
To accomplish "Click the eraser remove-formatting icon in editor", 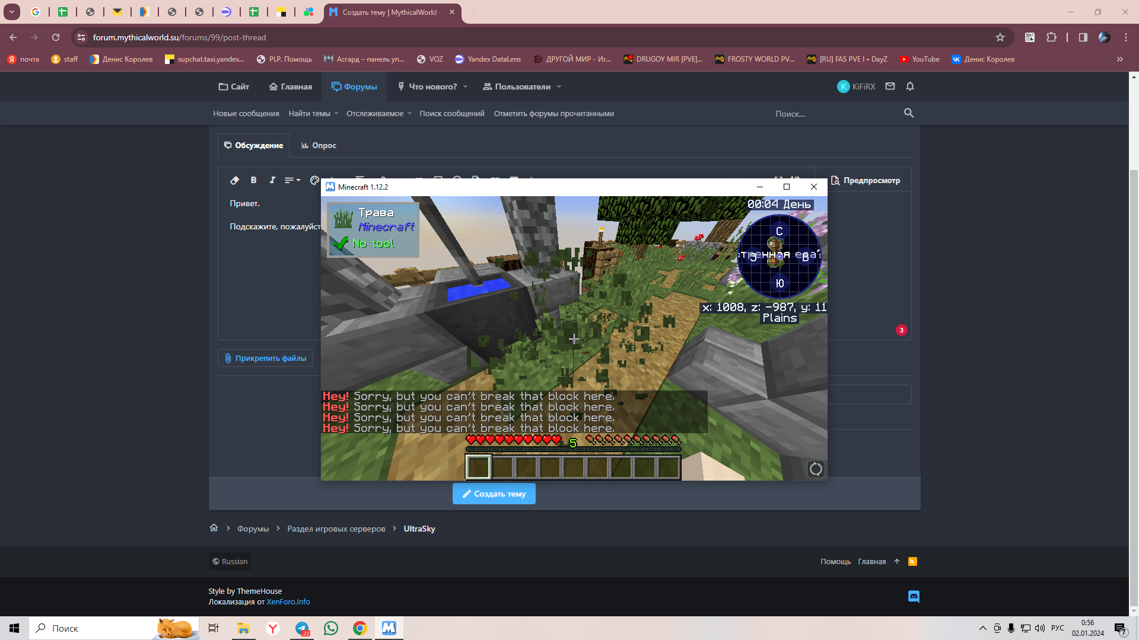I will coord(234,180).
